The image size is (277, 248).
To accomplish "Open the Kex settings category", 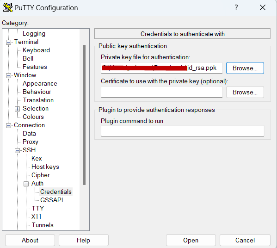I will (x=37, y=158).
